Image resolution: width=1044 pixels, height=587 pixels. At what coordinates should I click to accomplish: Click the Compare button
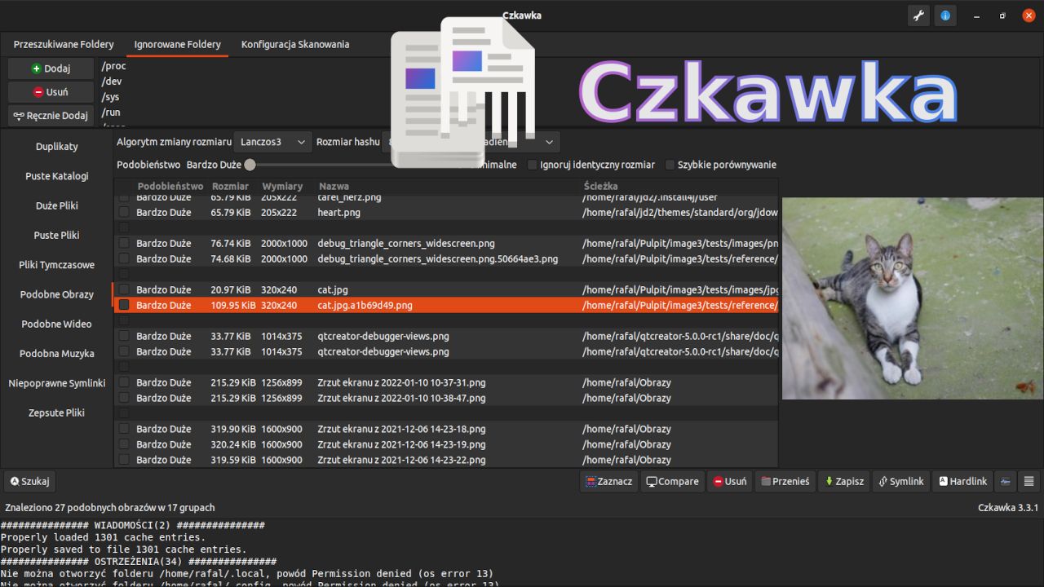click(672, 481)
